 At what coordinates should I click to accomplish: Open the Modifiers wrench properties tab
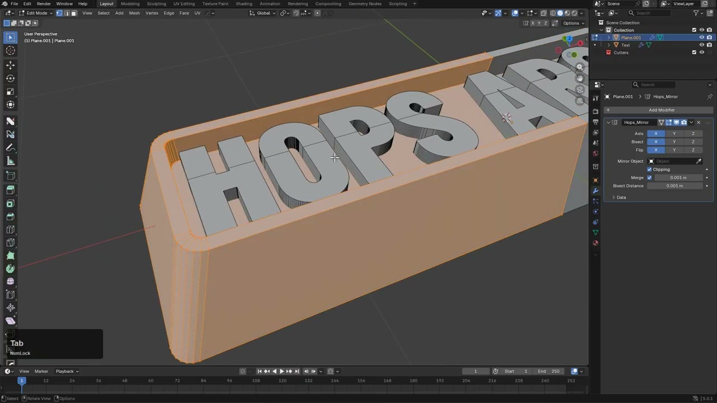point(595,191)
